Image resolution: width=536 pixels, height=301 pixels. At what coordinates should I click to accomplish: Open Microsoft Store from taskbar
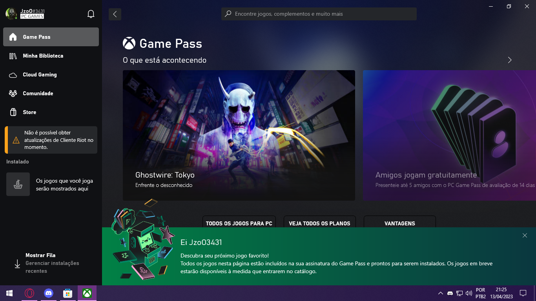[68, 293]
